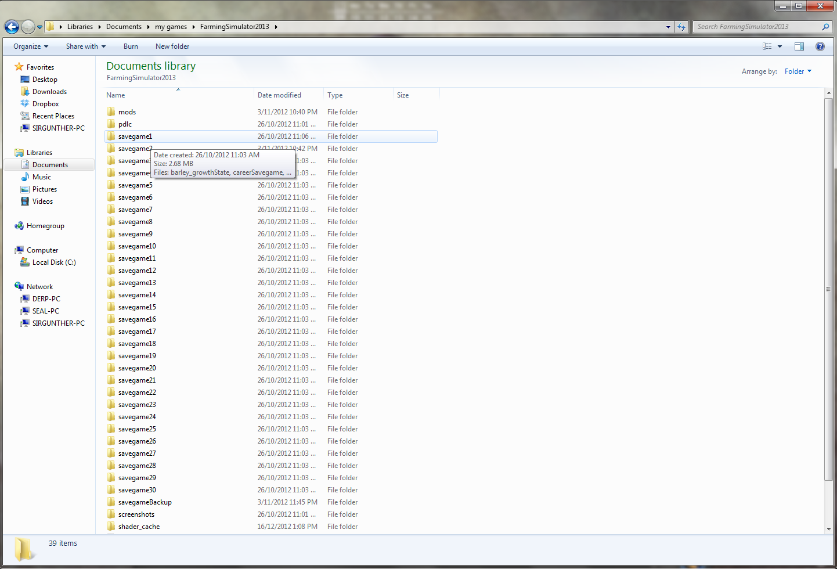Image resolution: width=837 pixels, height=569 pixels.
Task: Select Videos library in navigation pane
Action: (42, 201)
